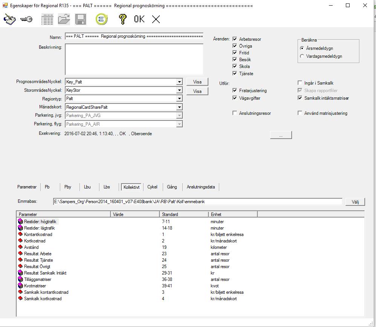Image resolution: width=376 pixels, height=327 pixels.
Task: Open Parkering, jvg dropdown
Action: coord(179,116)
